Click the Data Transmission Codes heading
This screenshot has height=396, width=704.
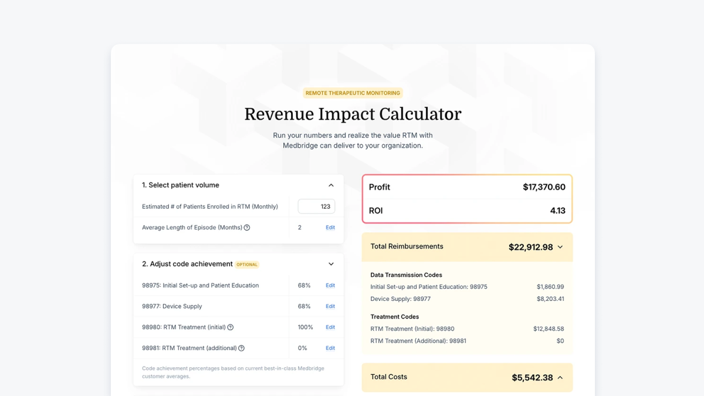pyautogui.click(x=406, y=275)
